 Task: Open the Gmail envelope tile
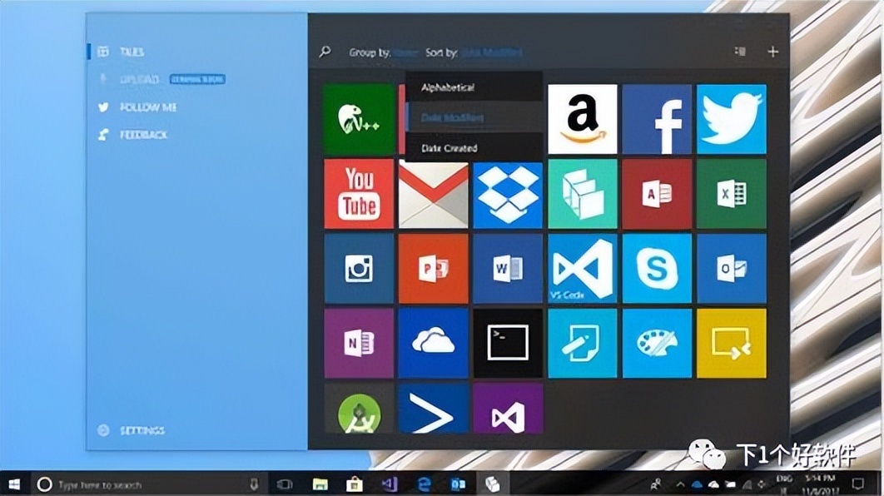tap(433, 195)
